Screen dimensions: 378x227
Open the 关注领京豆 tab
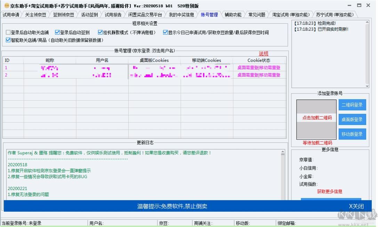pos(35,15)
